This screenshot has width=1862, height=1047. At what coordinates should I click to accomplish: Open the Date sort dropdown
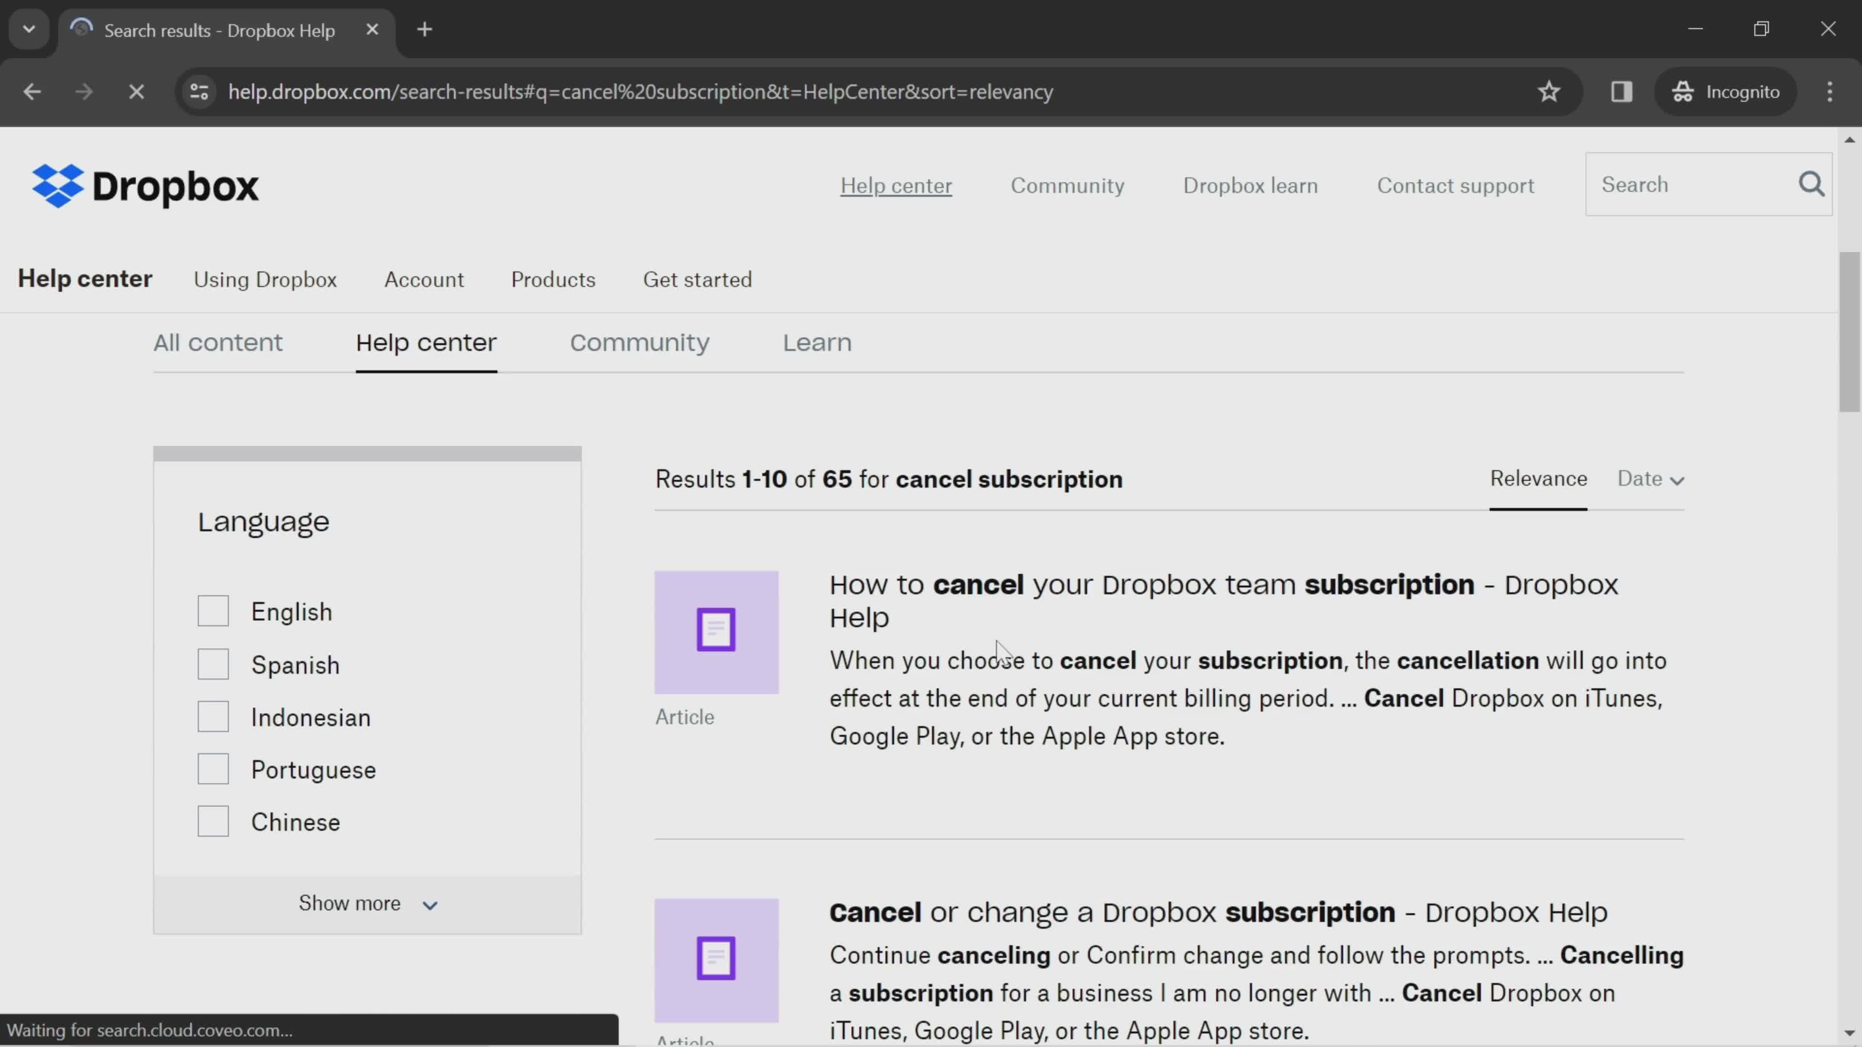[1650, 479]
